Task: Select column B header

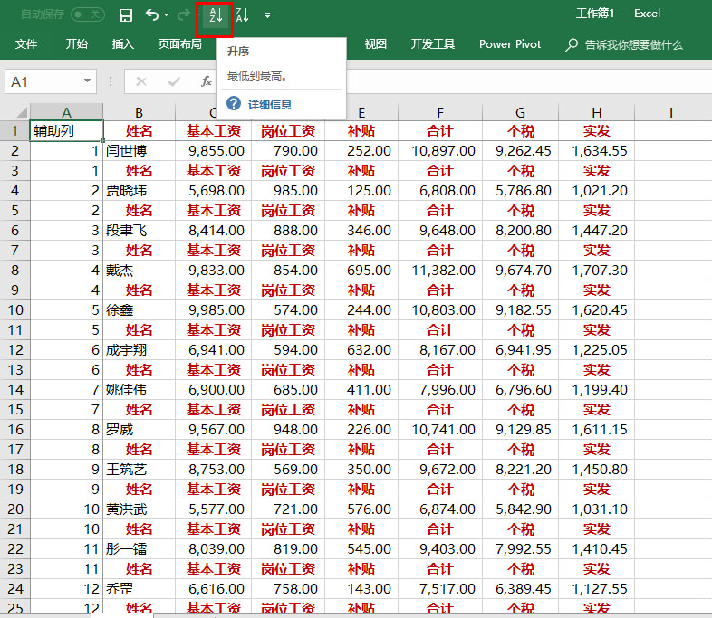Action: click(139, 112)
